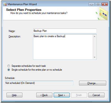
Task: Select Separate schedules for each task
Action: [9, 66]
